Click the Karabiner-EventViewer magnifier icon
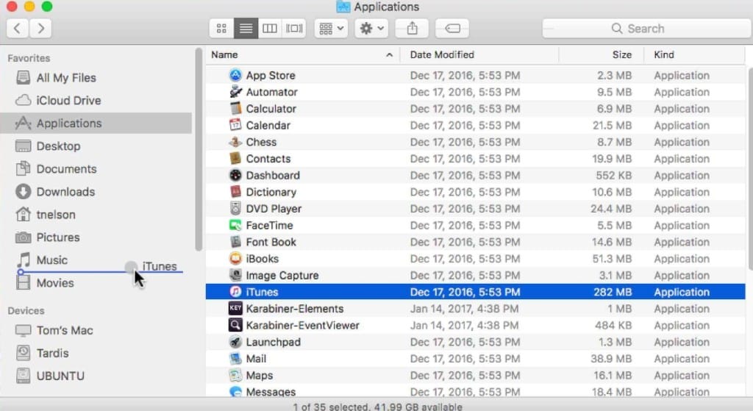The image size is (753, 411). pos(235,325)
